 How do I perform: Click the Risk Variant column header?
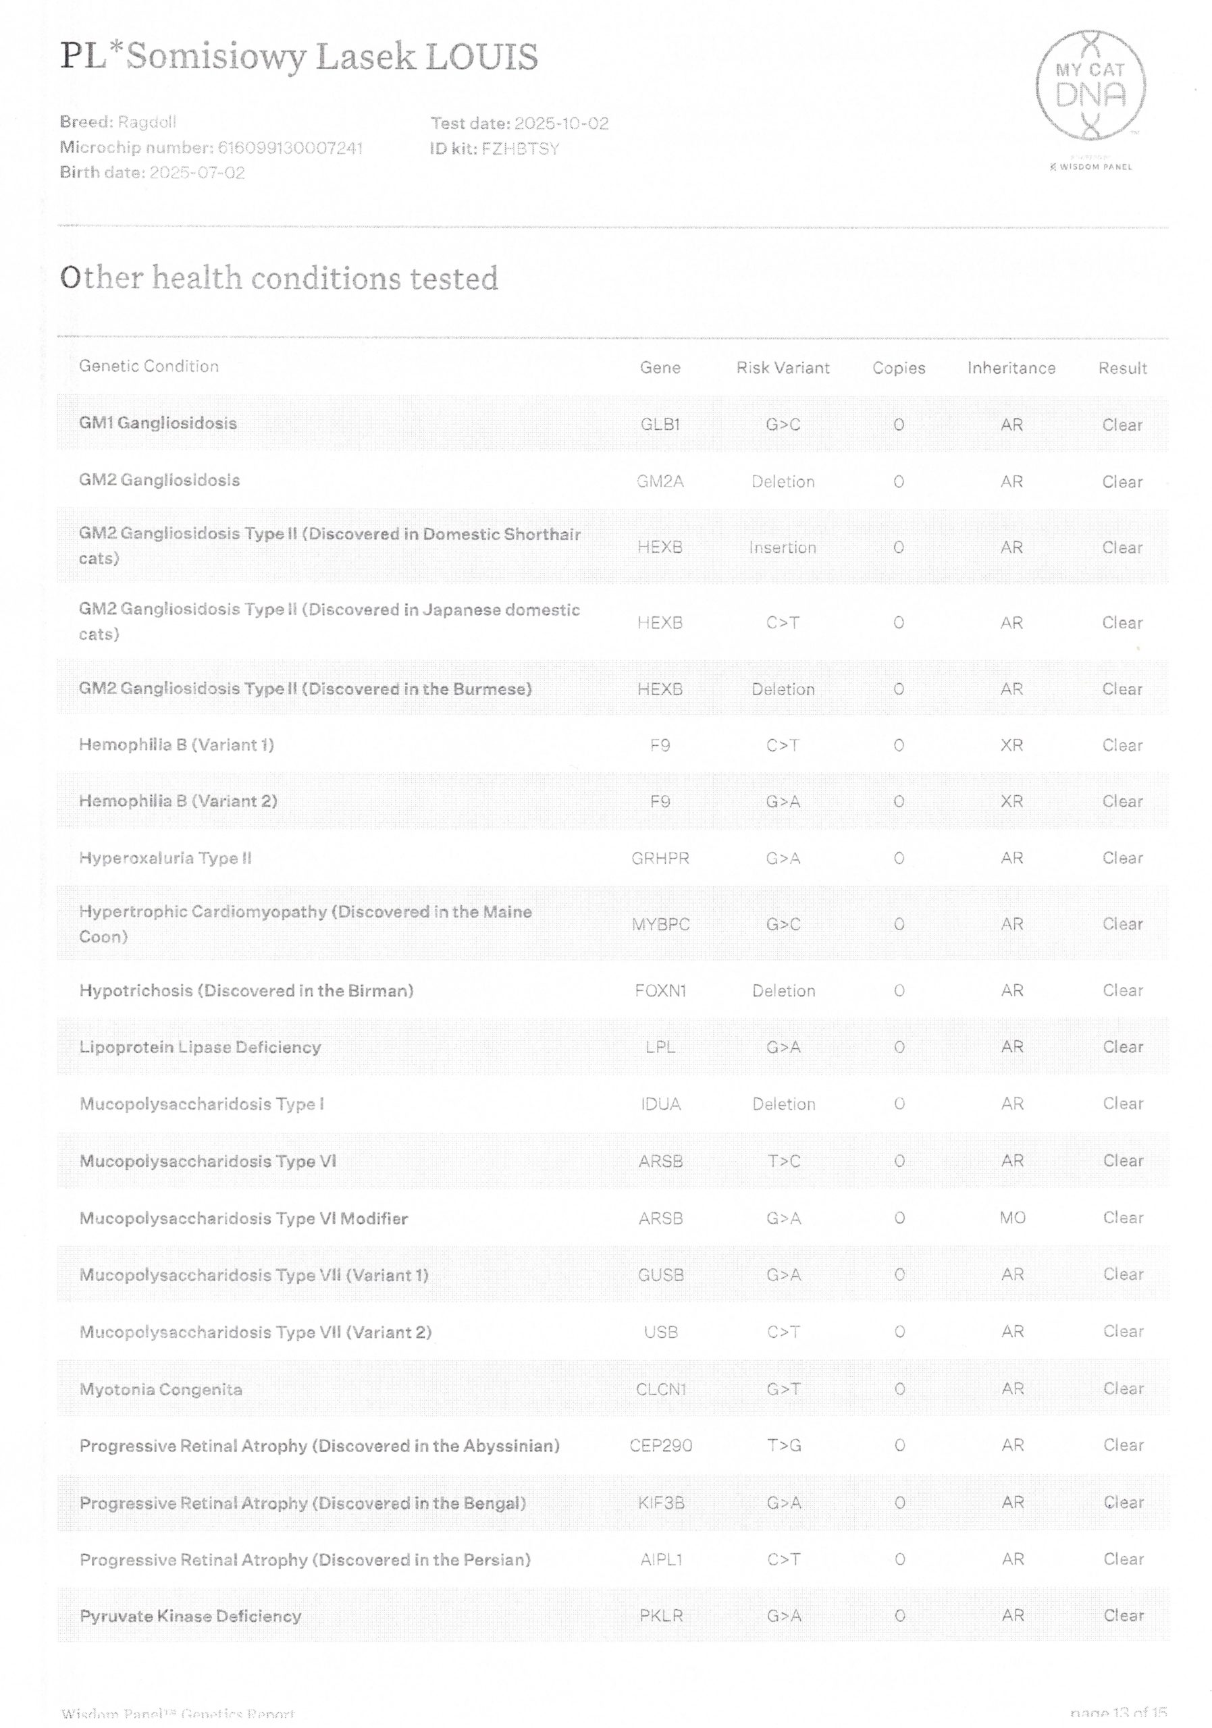coord(782,367)
